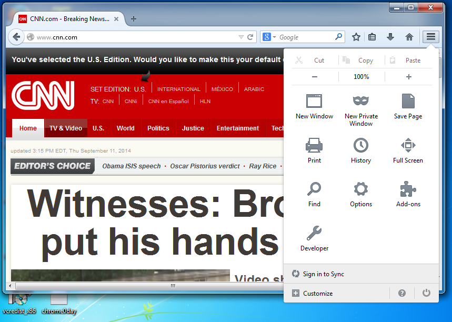Open the Politics section
The width and height of the screenshot is (452, 322).
158,128
